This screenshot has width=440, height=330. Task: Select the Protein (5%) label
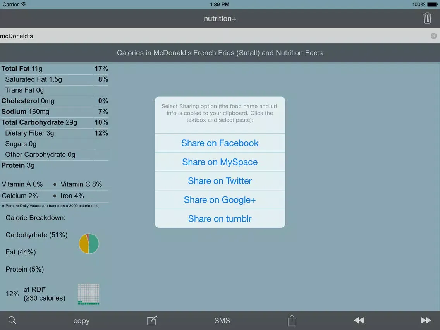(25, 269)
